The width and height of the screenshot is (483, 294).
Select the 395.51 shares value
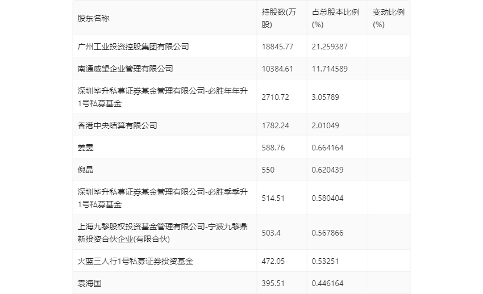[273, 283]
